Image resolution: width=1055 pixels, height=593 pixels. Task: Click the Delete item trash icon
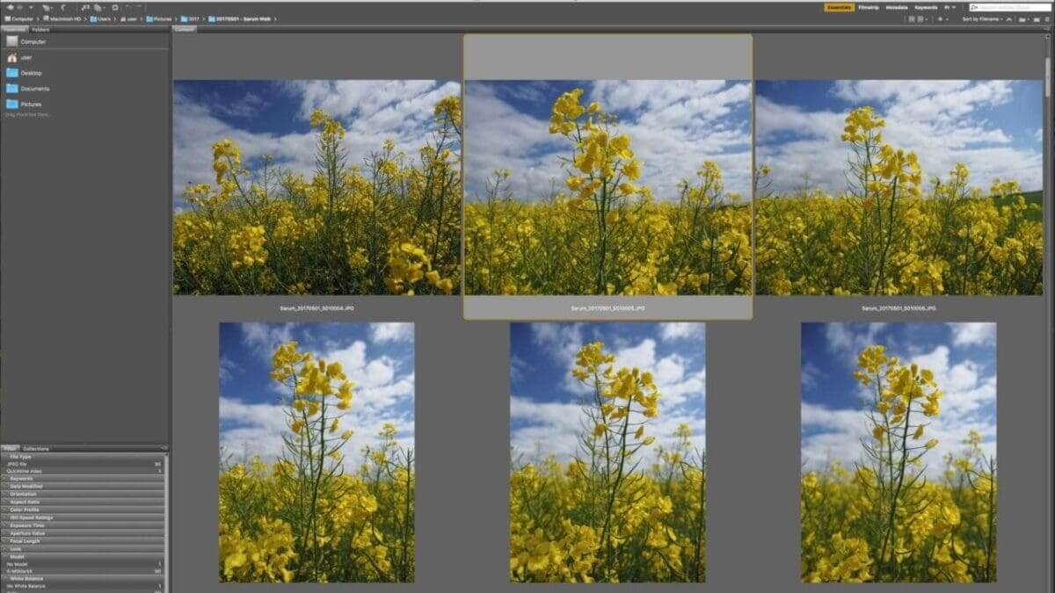(x=1047, y=19)
